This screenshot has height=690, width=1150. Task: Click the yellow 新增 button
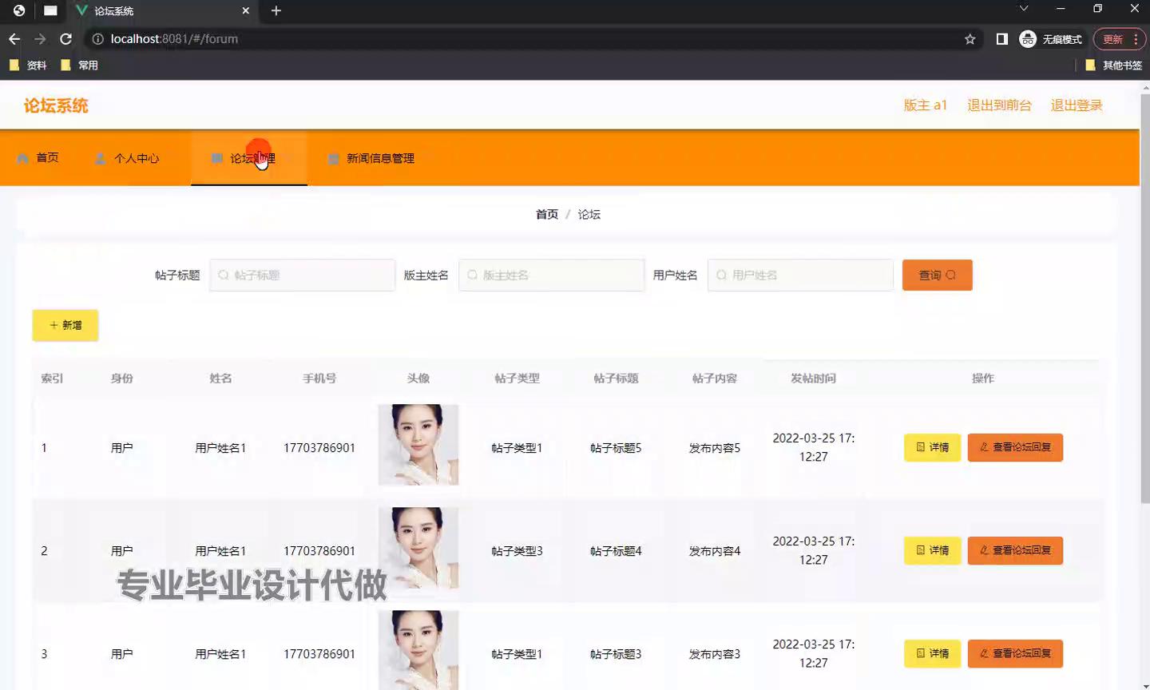pos(65,325)
